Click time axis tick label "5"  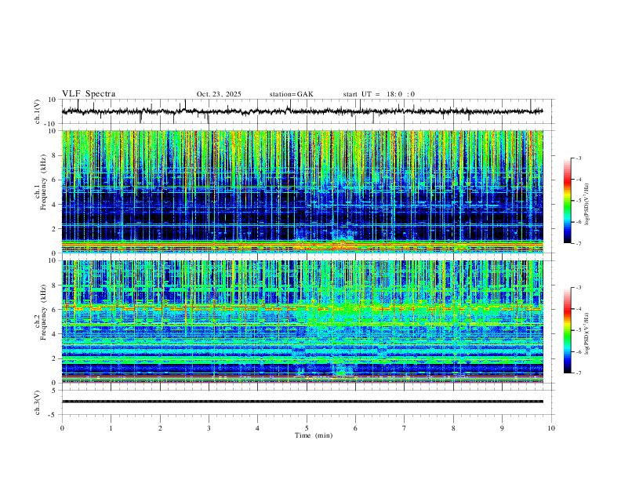[x=307, y=428]
